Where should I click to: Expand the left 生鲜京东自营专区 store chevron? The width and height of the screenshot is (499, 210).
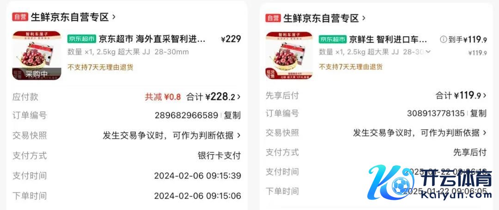click(x=114, y=17)
